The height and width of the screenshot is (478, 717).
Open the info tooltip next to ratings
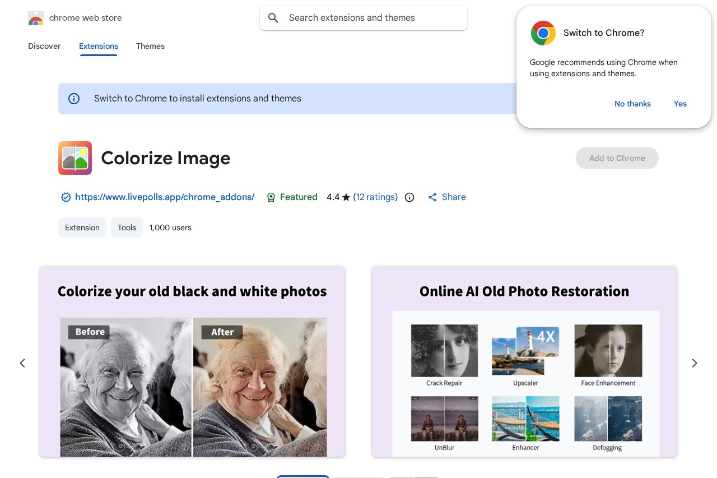409,197
